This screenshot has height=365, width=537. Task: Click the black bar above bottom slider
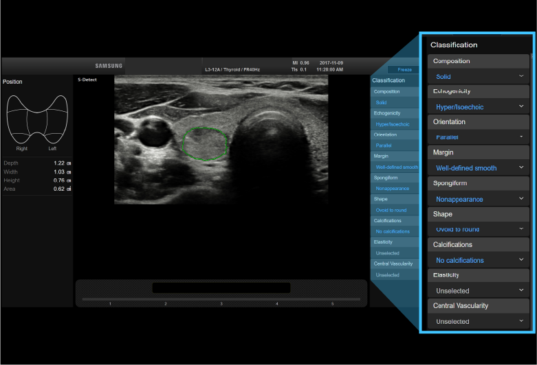pyautogui.click(x=221, y=287)
